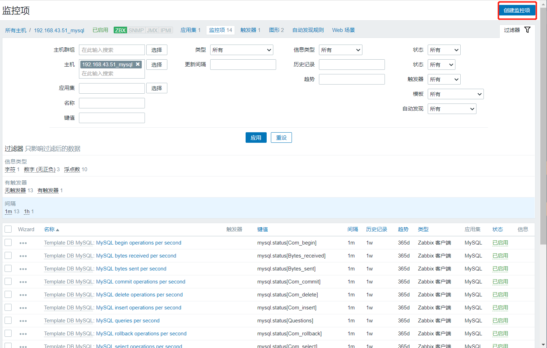Click 创建监控项 button
This screenshot has height=348, width=547.
(x=517, y=11)
